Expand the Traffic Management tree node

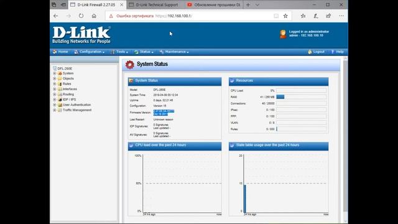[x=54, y=110]
